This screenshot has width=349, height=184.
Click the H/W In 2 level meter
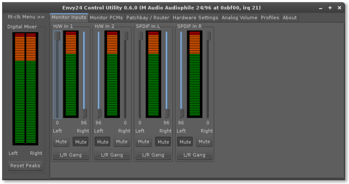tap(112, 74)
